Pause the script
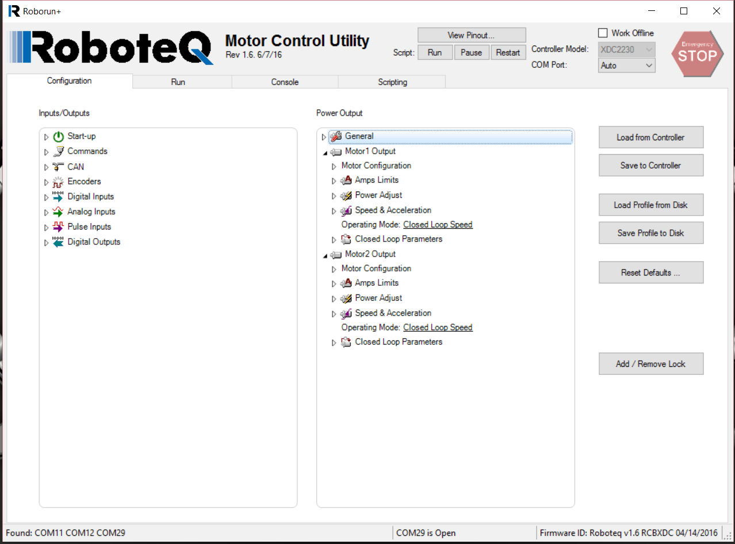This screenshot has height=544, width=735. pyautogui.click(x=472, y=52)
